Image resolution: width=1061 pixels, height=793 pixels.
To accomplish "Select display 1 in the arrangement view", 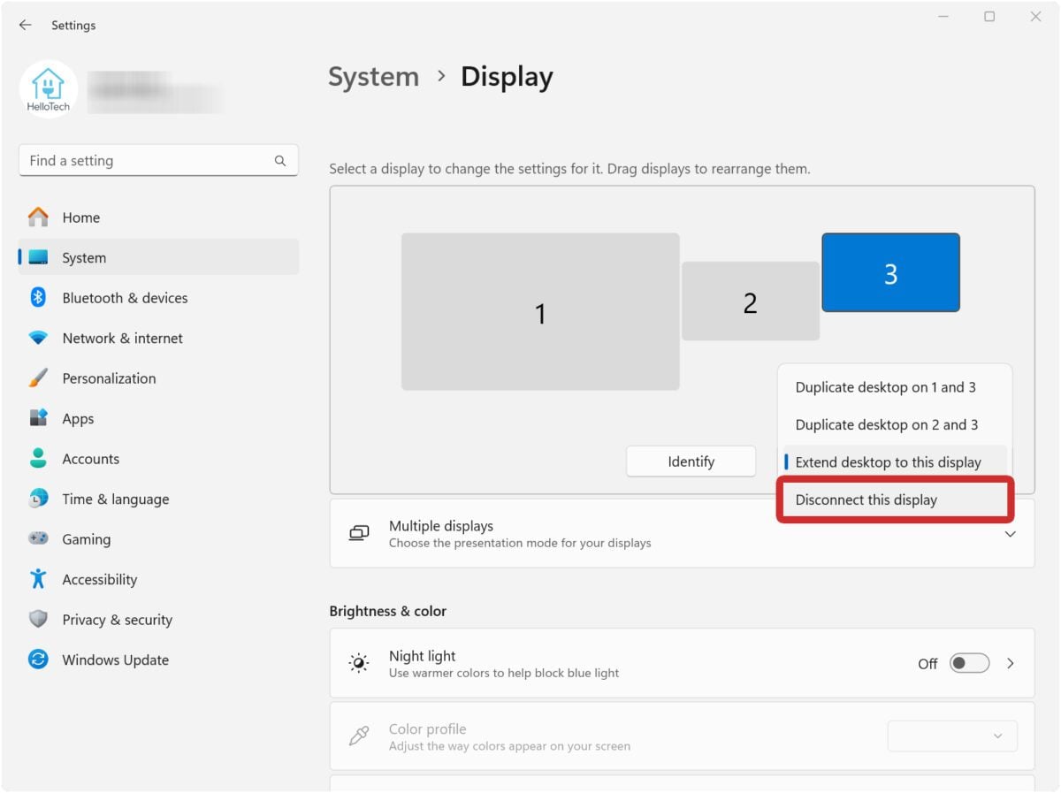I will point(540,311).
